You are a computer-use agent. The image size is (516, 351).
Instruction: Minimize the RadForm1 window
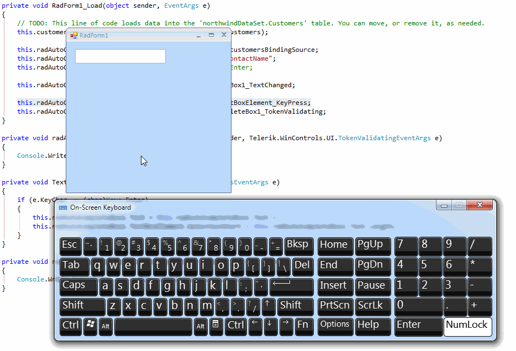(x=198, y=35)
